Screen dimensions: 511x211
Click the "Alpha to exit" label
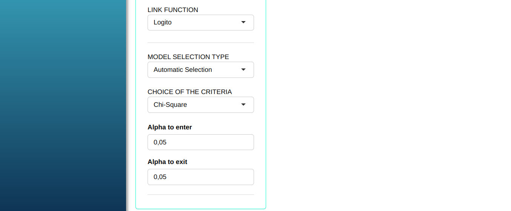pyautogui.click(x=168, y=162)
